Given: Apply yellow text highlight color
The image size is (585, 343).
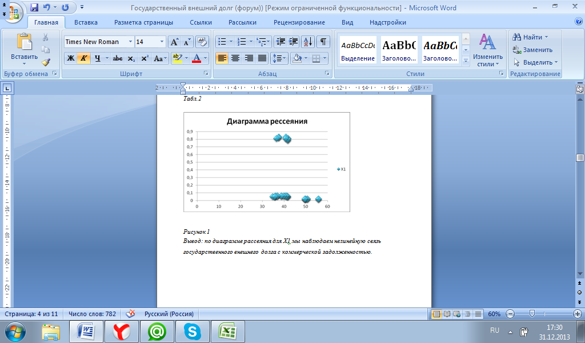Looking at the screenshot, I should (178, 58).
